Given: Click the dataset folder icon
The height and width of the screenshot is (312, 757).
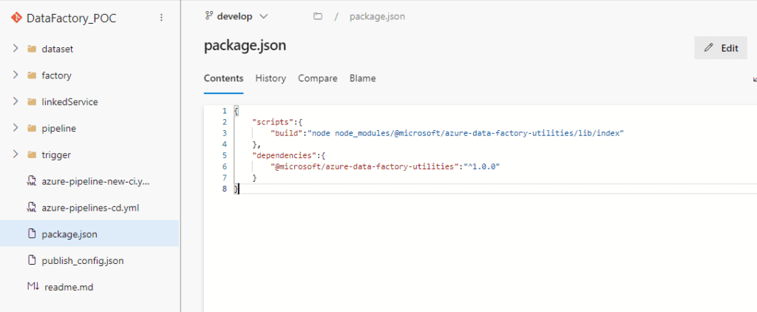Looking at the screenshot, I should click(x=32, y=49).
